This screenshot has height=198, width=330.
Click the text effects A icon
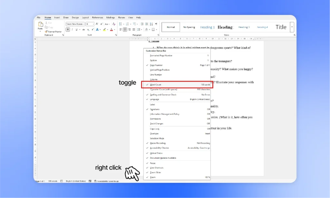(97, 30)
